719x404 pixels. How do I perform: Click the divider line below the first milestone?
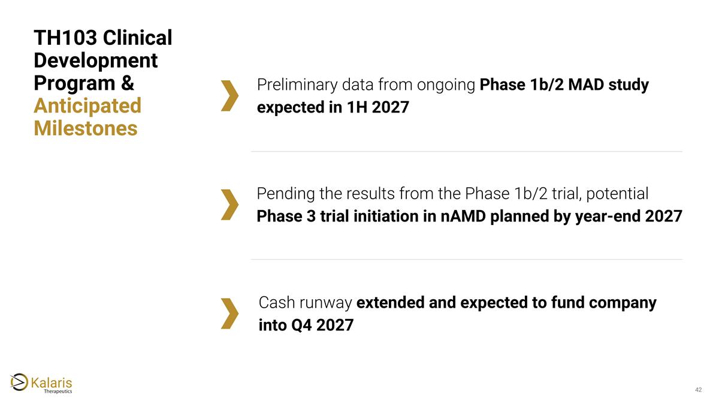coord(466,151)
